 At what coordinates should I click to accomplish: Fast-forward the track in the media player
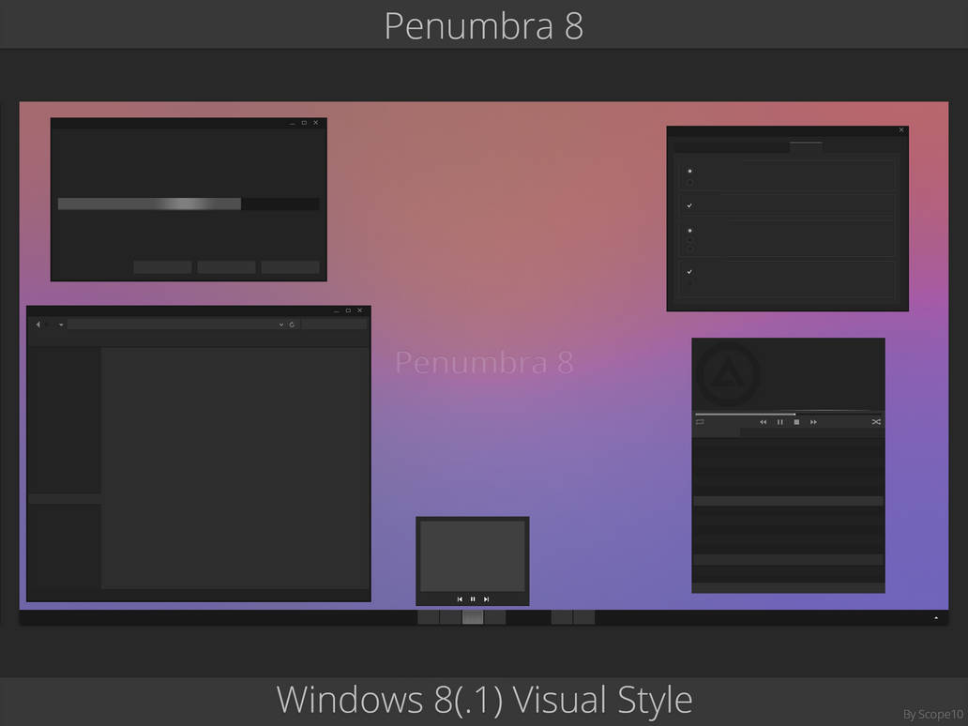pos(813,422)
